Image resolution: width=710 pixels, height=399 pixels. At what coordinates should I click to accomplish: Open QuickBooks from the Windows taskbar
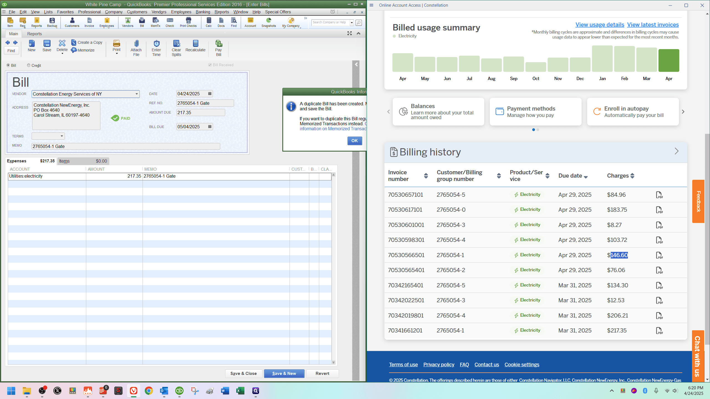coord(179,391)
